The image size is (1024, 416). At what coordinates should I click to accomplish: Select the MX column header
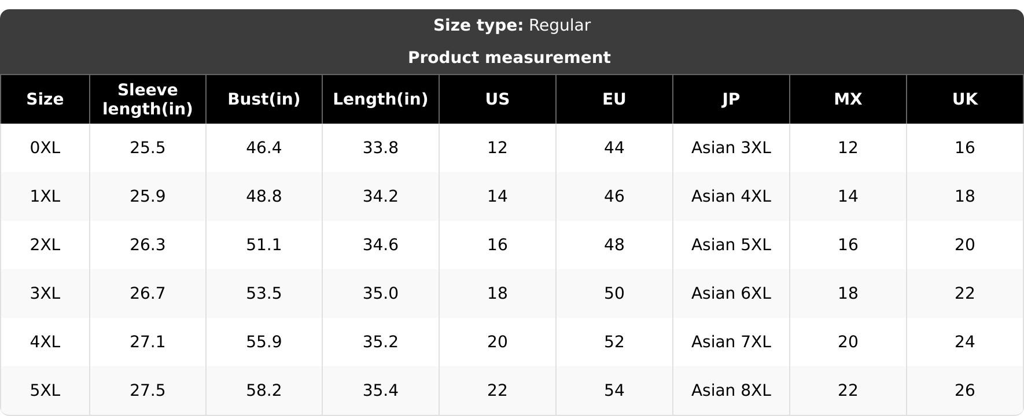pos(848,99)
